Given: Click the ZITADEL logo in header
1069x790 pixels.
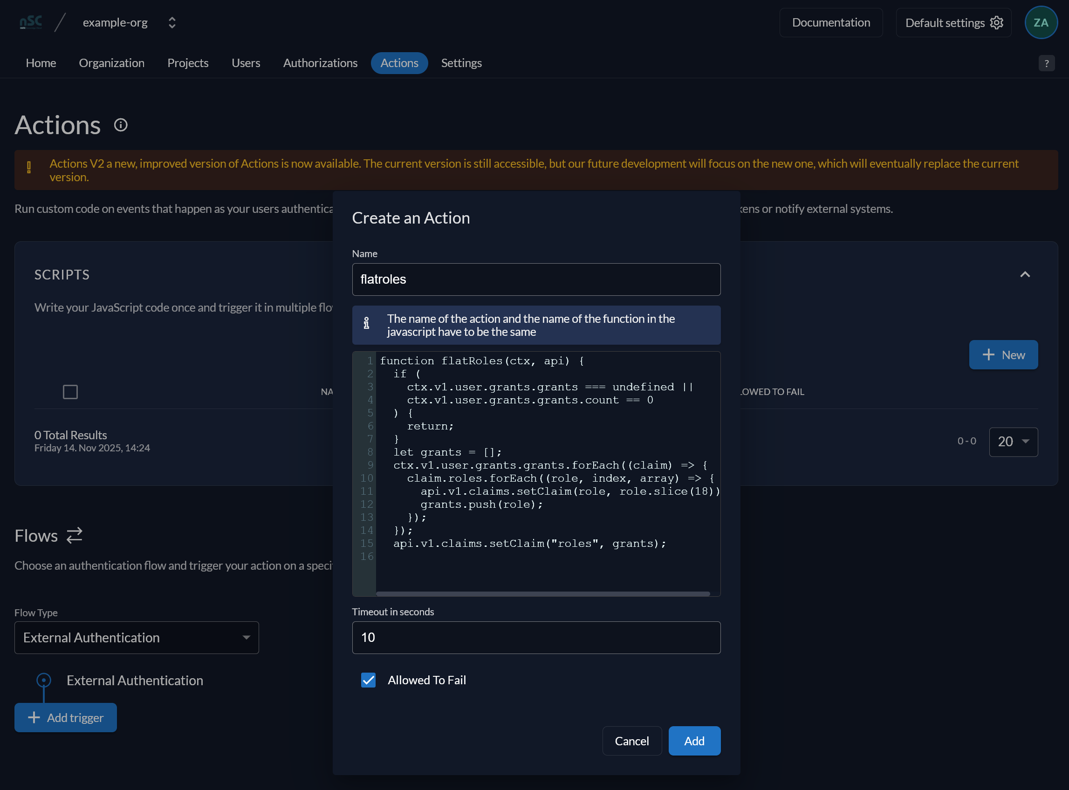Looking at the screenshot, I should pyautogui.click(x=31, y=22).
